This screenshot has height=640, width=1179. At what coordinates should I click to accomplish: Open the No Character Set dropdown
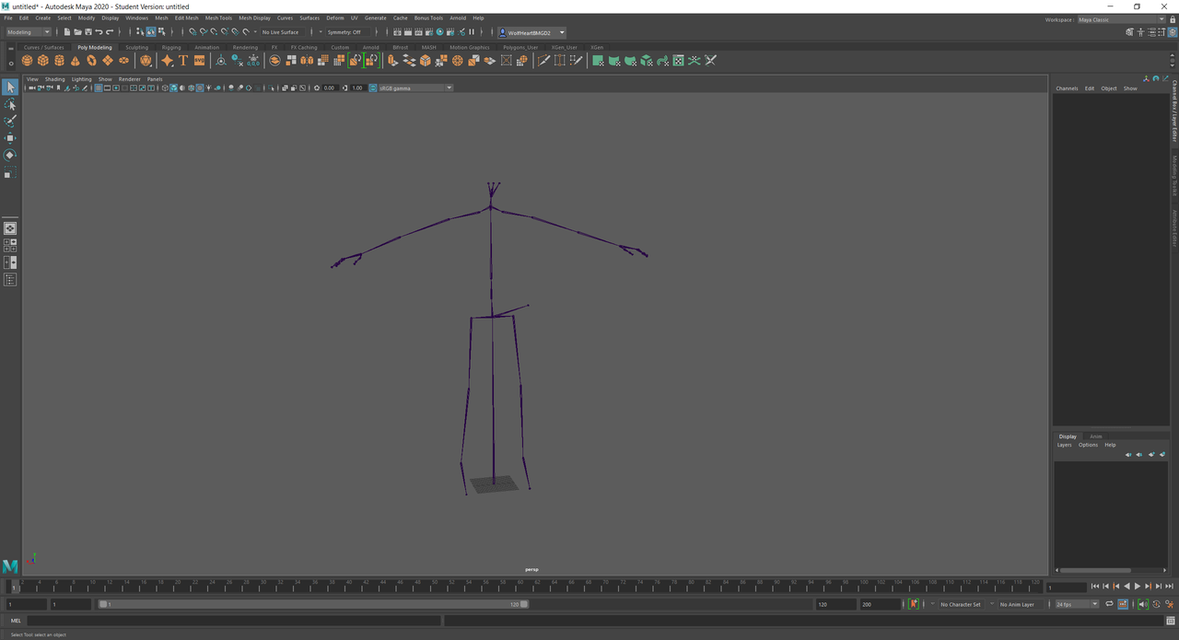[x=963, y=604]
